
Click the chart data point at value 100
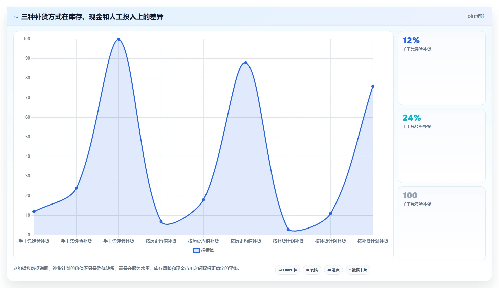click(x=118, y=39)
